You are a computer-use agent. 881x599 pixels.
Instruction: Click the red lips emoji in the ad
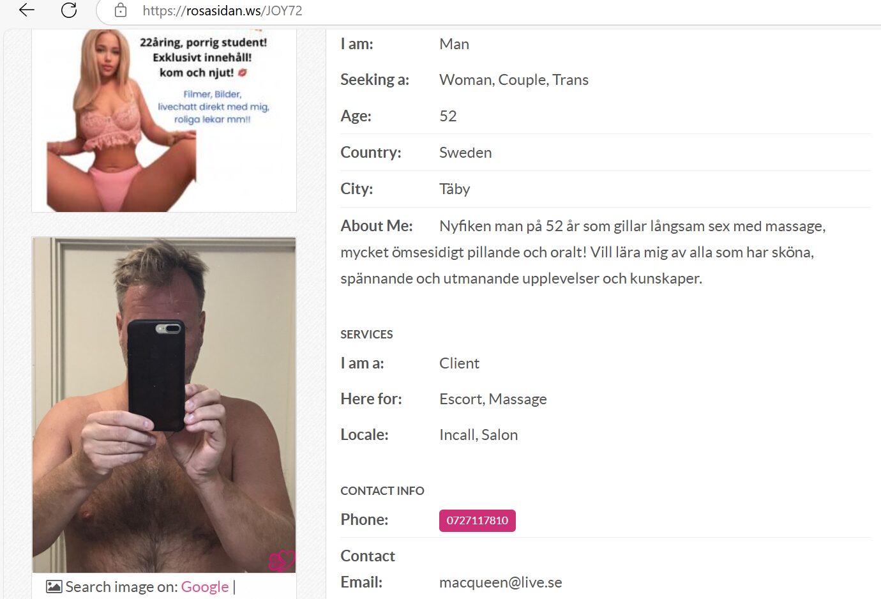coord(242,72)
